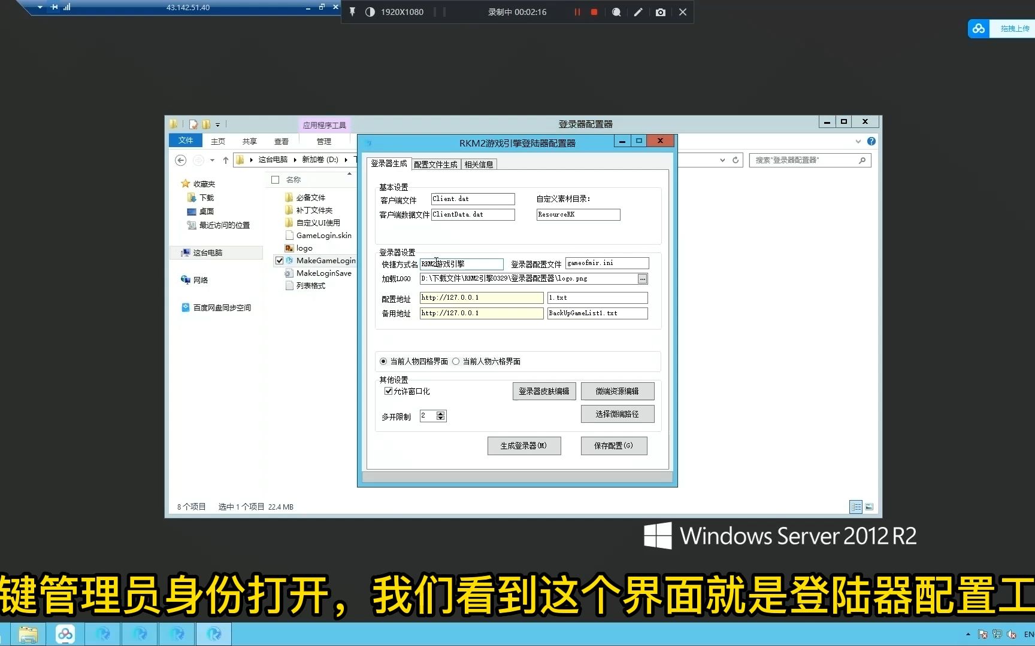Click the 生成登录器(M) button
Viewport: 1035px width, 646px height.
[x=524, y=446]
